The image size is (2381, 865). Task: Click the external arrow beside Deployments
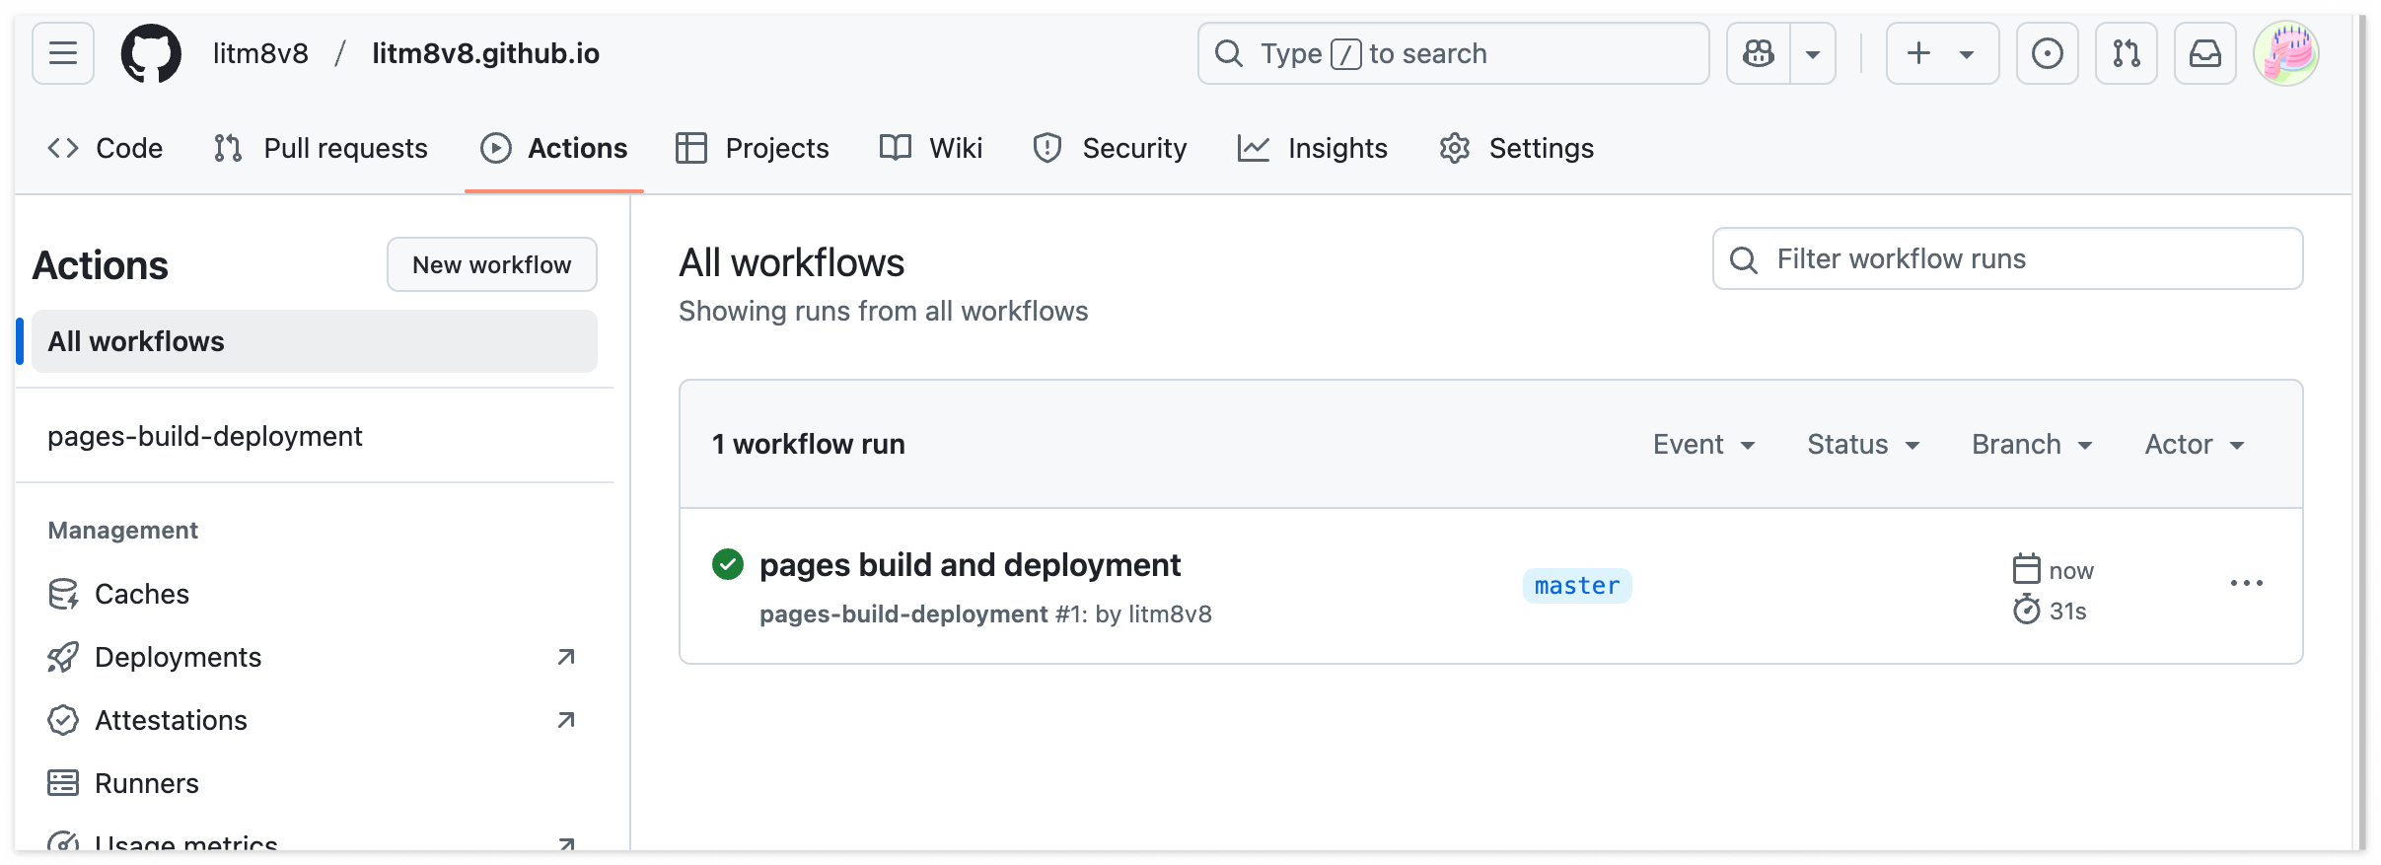coord(566,657)
